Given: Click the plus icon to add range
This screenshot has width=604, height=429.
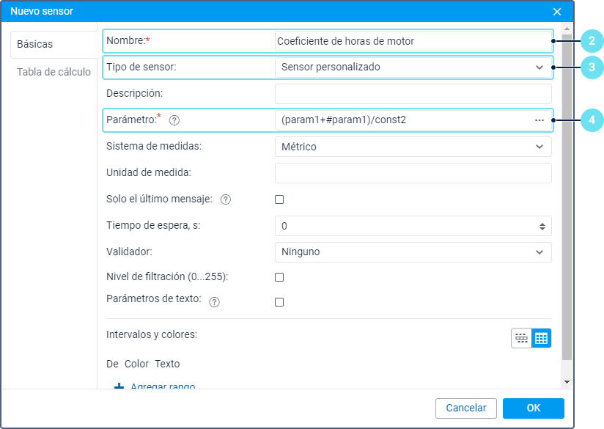Looking at the screenshot, I should 119,386.
